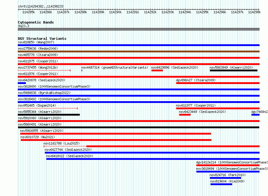Click the long black bar under nsv5860491
The height and width of the screenshot is (196, 268).
[x=139, y=127]
